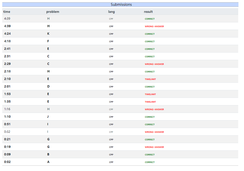Click the TIMELIMIT result at 2:10
Image resolution: width=244 pixels, height=171 pixels.
150,79
